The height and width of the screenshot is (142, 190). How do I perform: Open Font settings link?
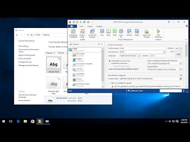[x=23, y=46]
